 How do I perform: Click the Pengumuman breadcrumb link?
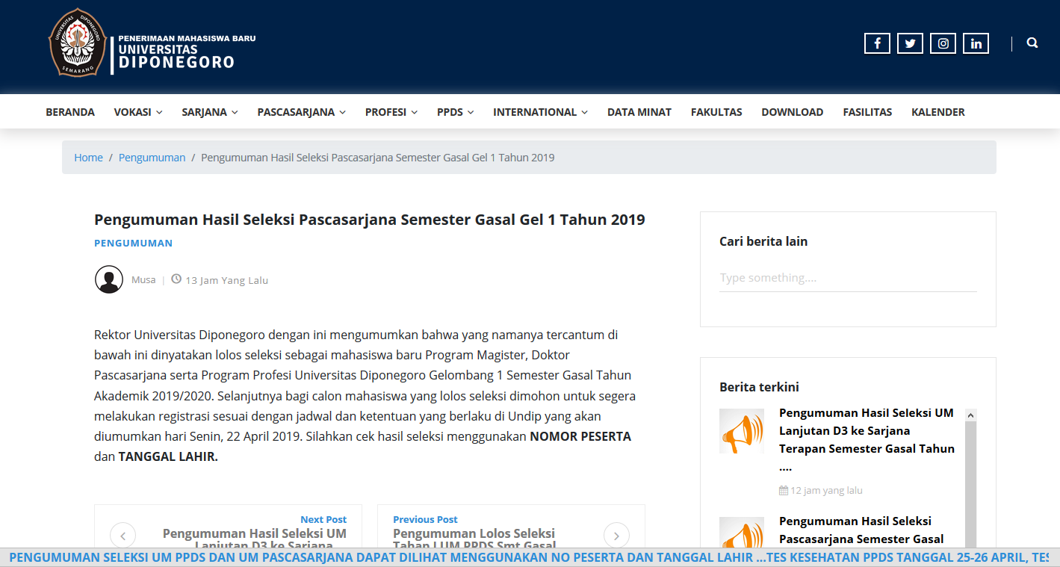[x=152, y=158]
